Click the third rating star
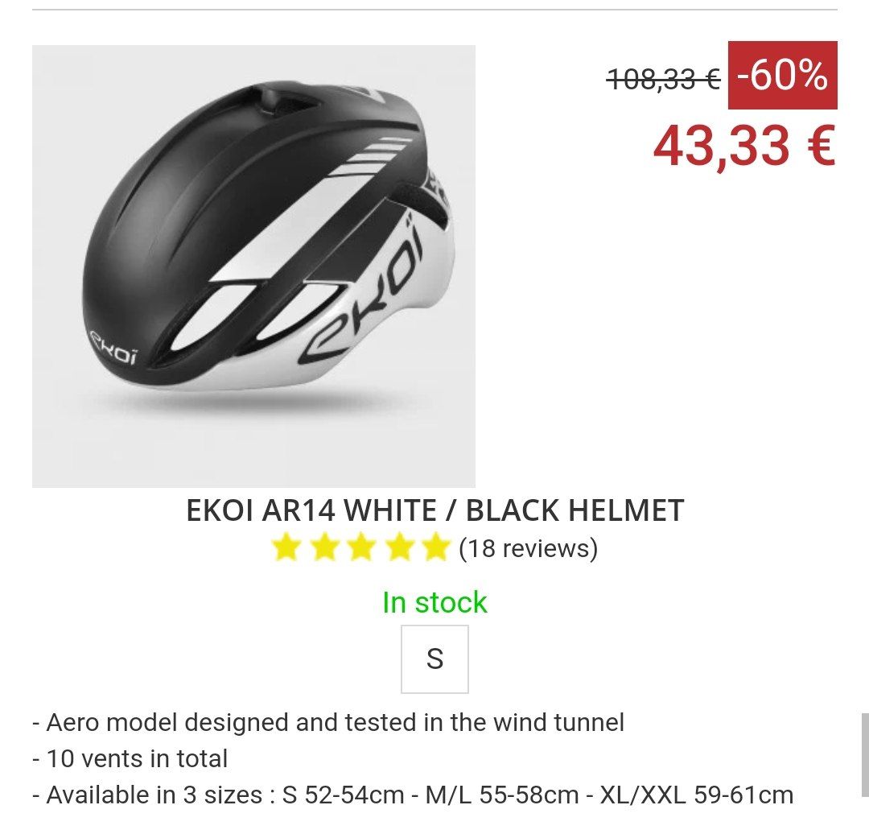Image resolution: width=869 pixels, height=834 pixels. pyautogui.click(x=362, y=547)
